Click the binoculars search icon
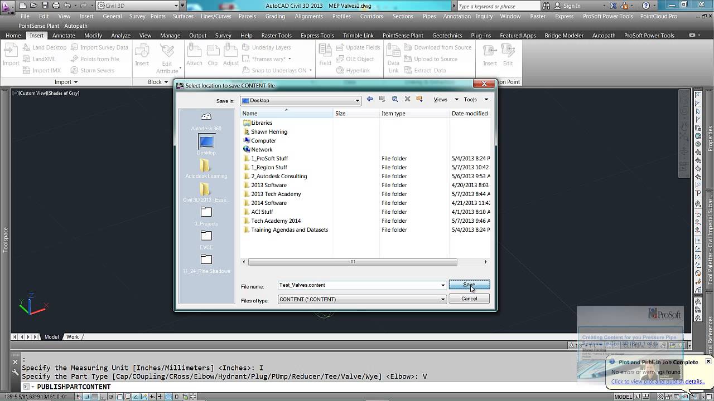 [547, 6]
